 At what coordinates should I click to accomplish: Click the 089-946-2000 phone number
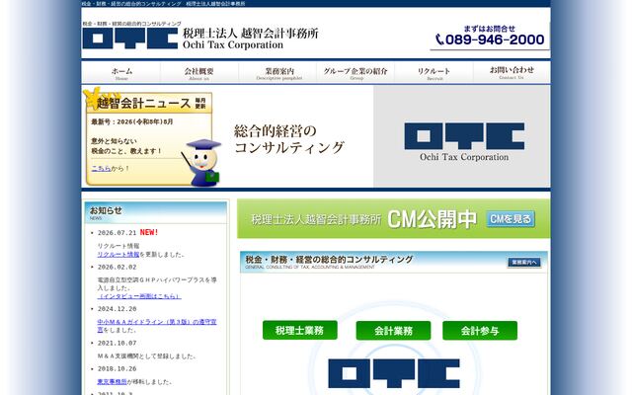coord(495,39)
